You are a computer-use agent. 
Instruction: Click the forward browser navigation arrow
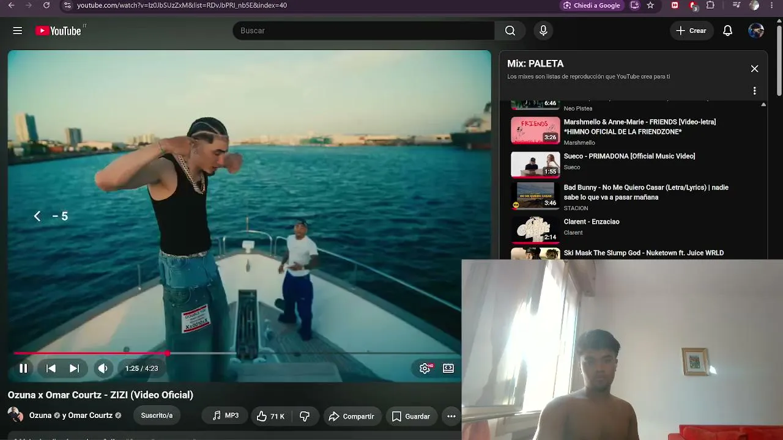click(x=28, y=5)
